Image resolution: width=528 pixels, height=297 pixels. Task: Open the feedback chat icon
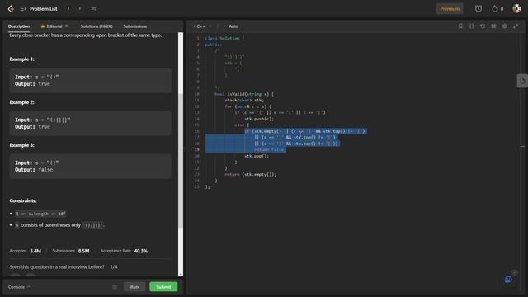[508, 279]
